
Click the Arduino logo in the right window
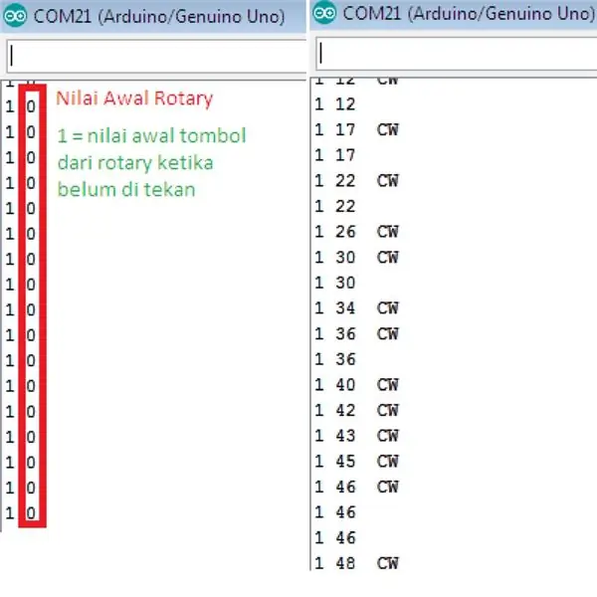pos(324,13)
